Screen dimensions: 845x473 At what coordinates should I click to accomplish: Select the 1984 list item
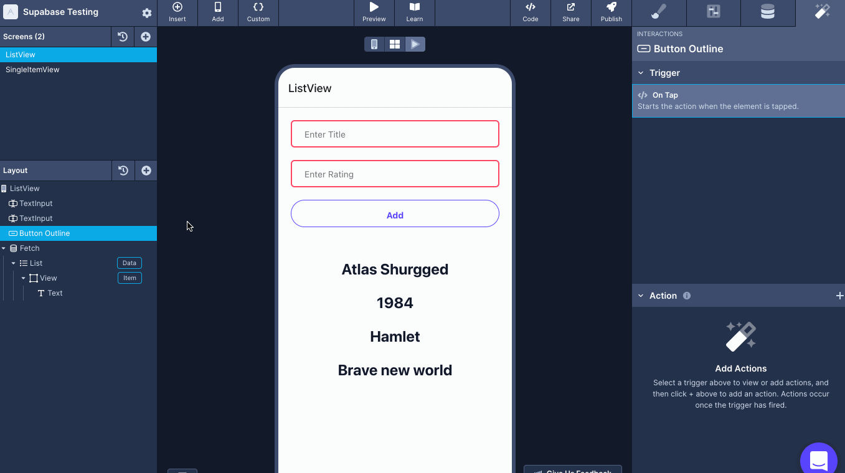click(x=395, y=303)
